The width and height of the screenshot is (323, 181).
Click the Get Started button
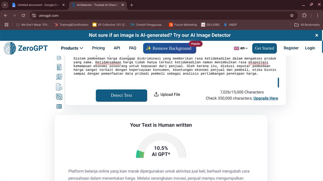(x=264, y=48)
